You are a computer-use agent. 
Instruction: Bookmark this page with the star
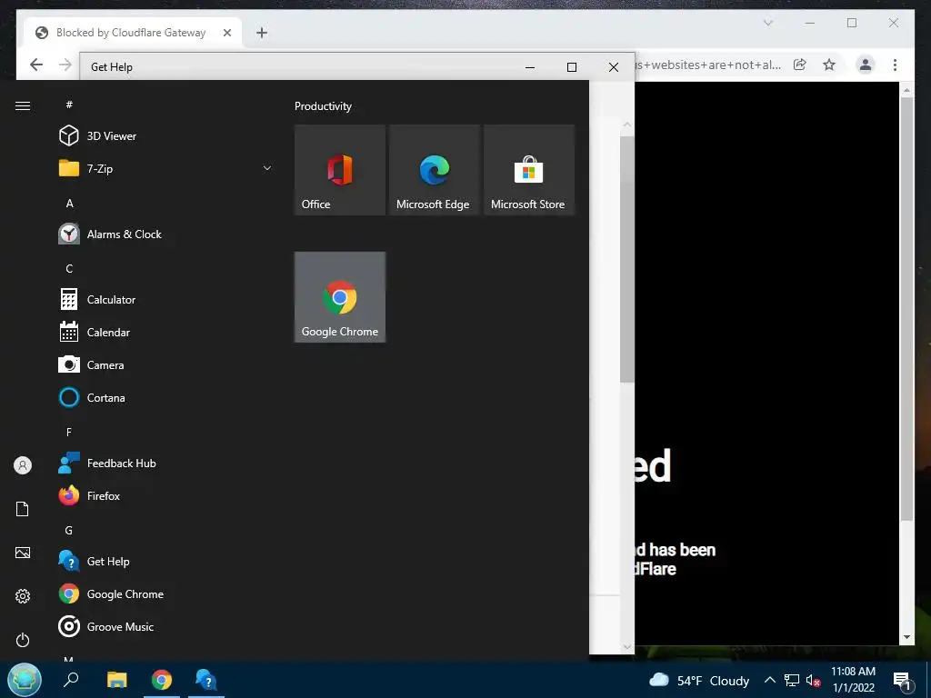point(829,65)
